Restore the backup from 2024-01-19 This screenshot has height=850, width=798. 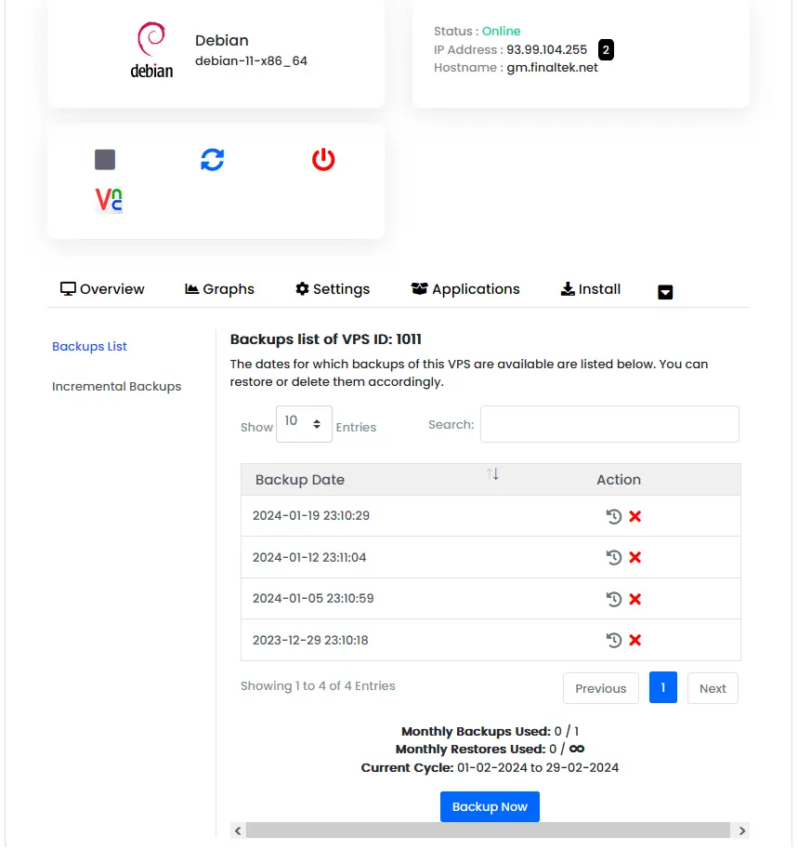point(614,515)
